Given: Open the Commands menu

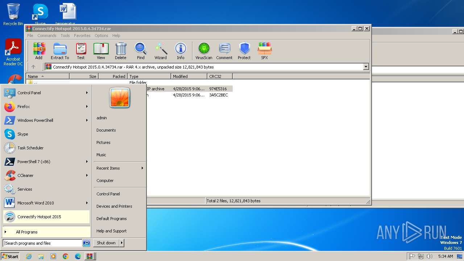Looking at the screenshot, I should point(47,36).
